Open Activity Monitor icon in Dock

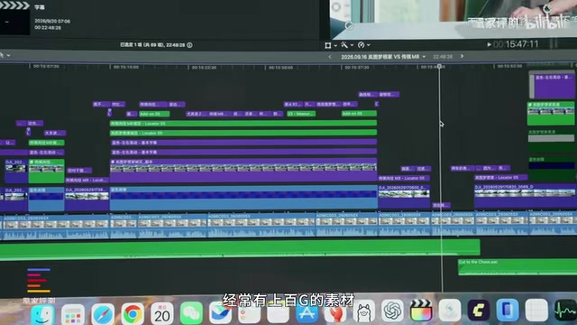pos(565,311)
